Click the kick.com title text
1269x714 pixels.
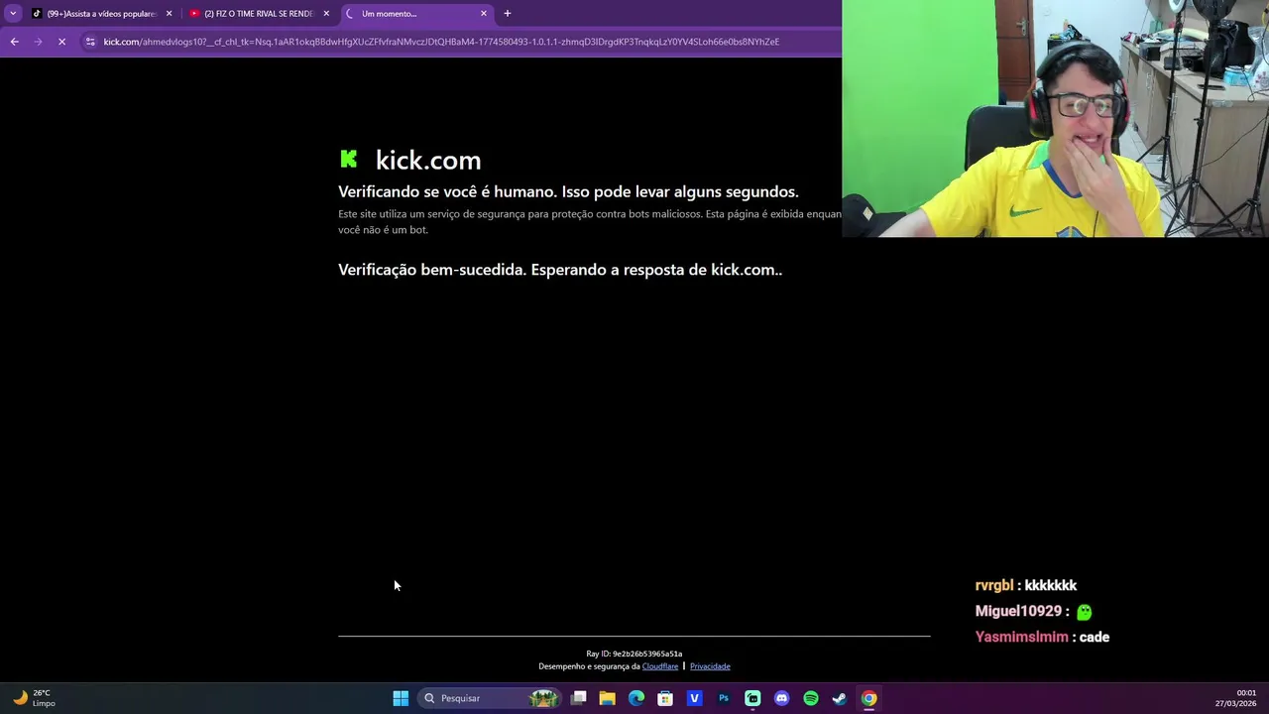click(x=428, y=160)
